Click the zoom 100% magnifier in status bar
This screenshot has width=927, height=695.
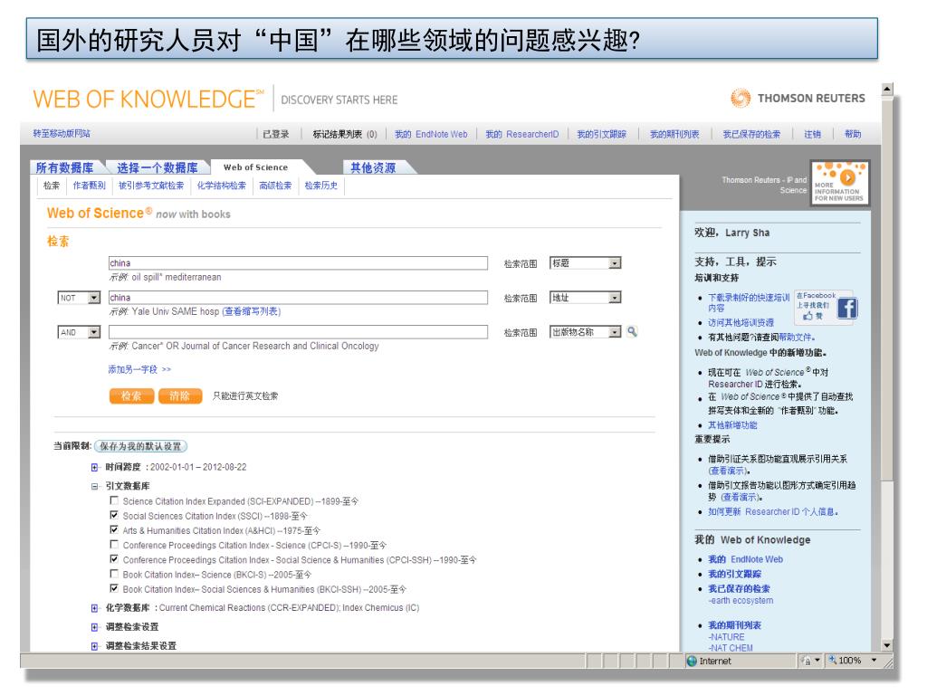833,660
